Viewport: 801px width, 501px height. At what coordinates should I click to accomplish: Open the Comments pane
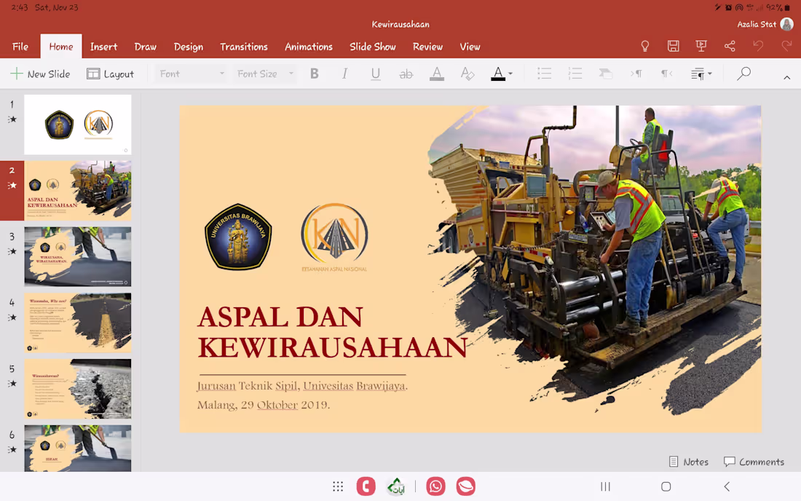[x=754, y=461]
